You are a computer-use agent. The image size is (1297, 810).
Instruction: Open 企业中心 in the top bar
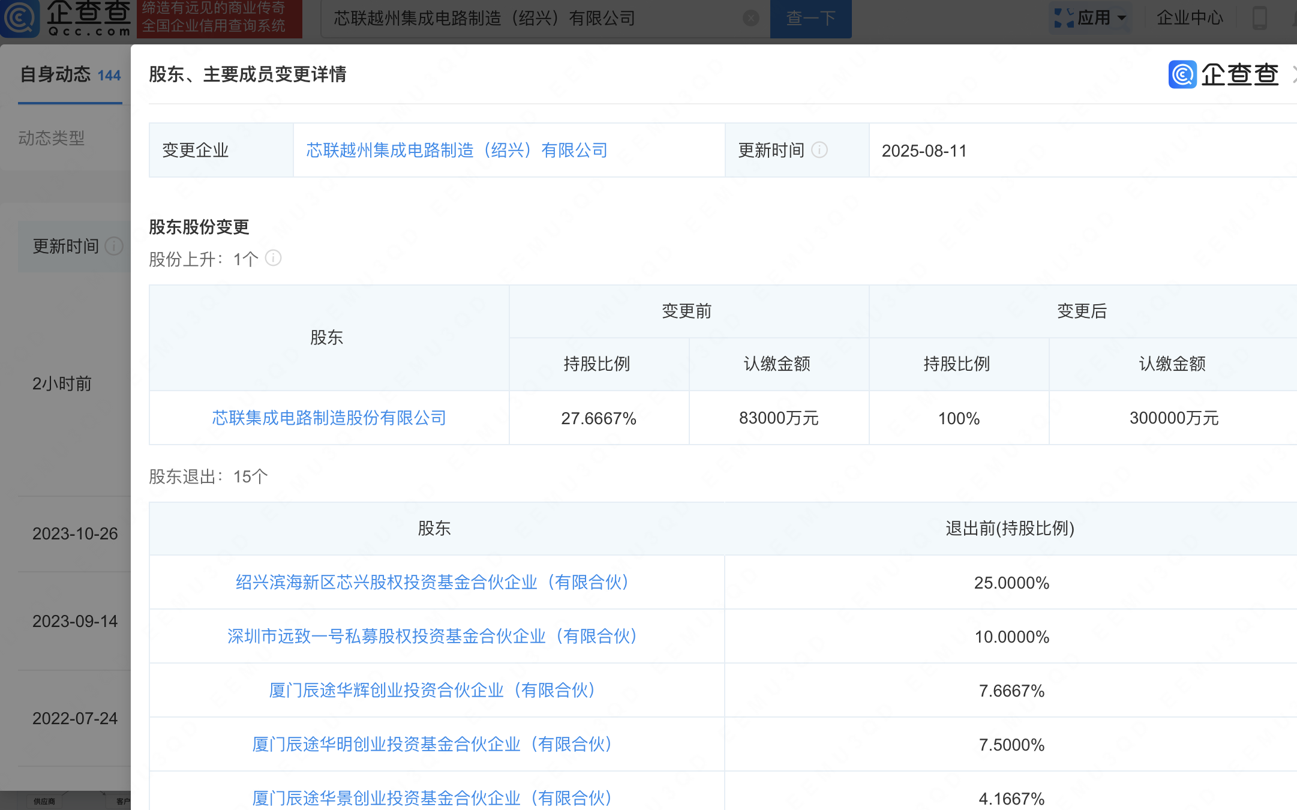pyautogui.click(x=1190, y=18)
